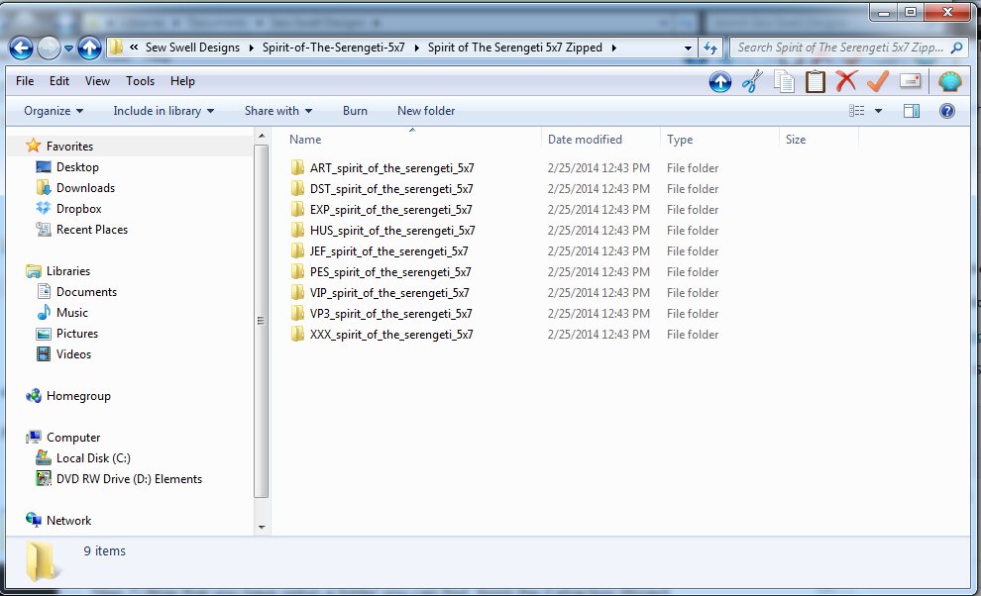Click the Copy pages icon

(784, 82)
